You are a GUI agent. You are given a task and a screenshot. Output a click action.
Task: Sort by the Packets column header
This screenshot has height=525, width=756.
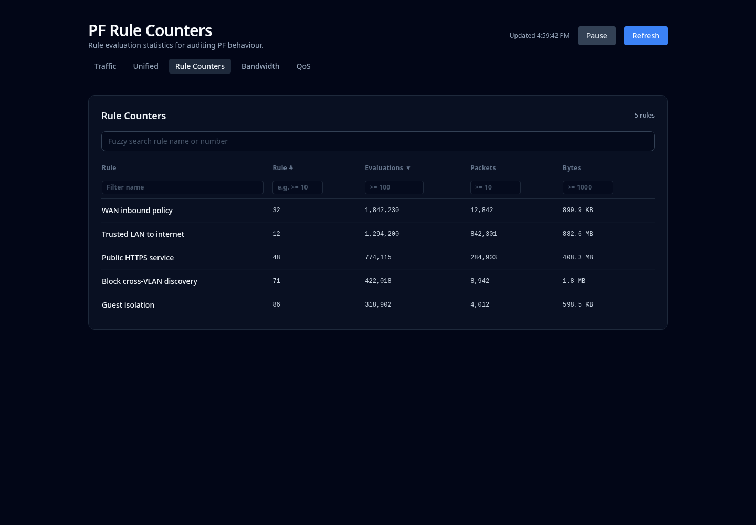tap(483, 168)
